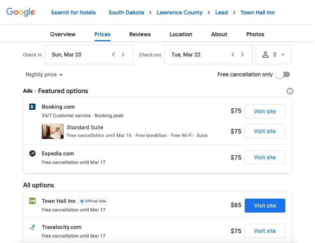Click the Official Site shield badge

click(x=93, y=201)
